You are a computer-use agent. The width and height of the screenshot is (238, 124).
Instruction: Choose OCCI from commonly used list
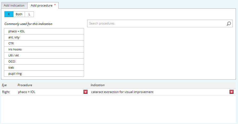(44, 61)
